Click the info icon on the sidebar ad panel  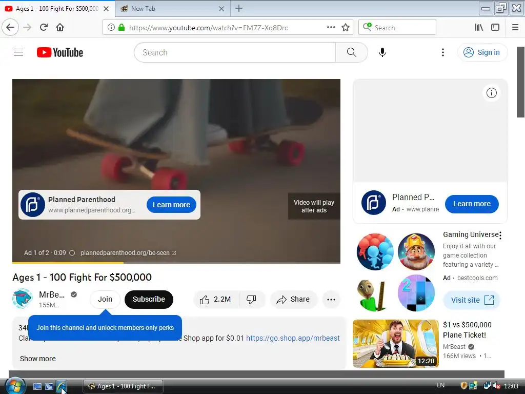point(491,93)
